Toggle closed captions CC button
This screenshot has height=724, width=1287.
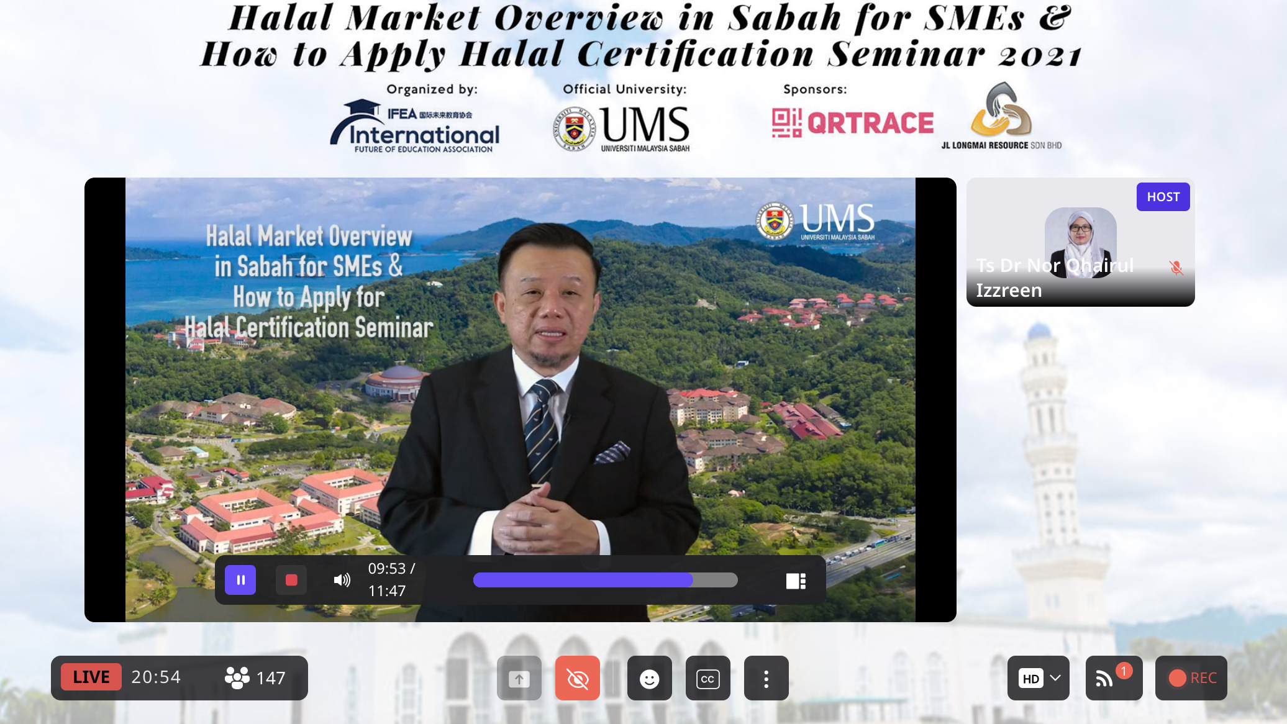pyautogui.click(x=708, y=679)
